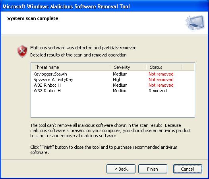
Task: Sort by Threat name column header
Action: 71,67
